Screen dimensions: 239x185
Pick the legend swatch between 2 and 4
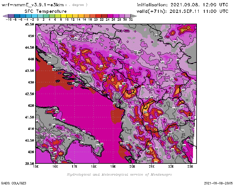point(46,16)
